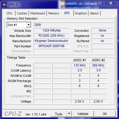
Task: Click the JEDEC #1 frequency 133 MHz
Action: click(80, 65)
